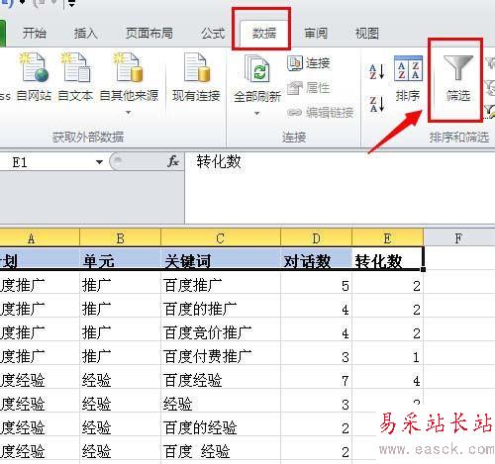The width and height of the screenshot is (495, 464).
Task: Switch to the 页面布局 tab
Action: click(149, 34)
